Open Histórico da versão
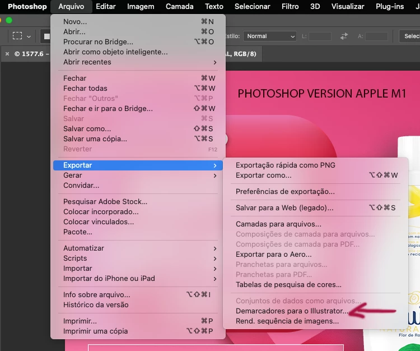Image resolution: width=420 pixels, height=351 pixels. [138, 305]
